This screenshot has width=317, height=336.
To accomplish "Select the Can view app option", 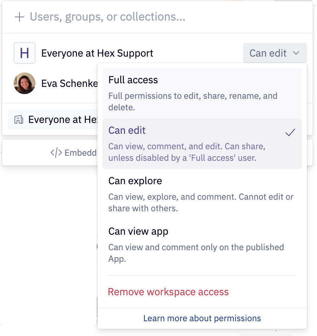I will (138, 231).
